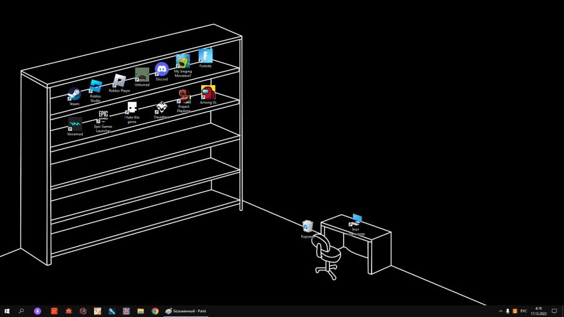
Task: Select the Fortnite desktop shortcut
Action: tap(206, 58)
